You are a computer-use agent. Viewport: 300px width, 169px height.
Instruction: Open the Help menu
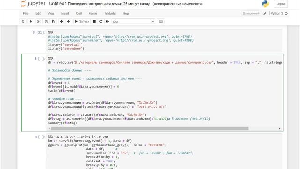[126, 13]
